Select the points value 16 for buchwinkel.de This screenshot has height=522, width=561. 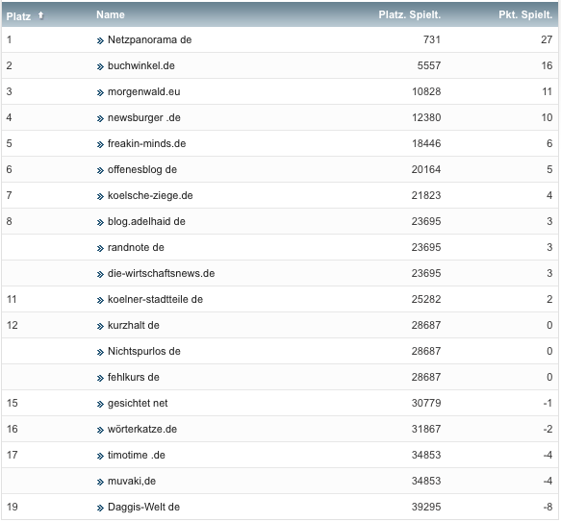click(x=547, y=65)
